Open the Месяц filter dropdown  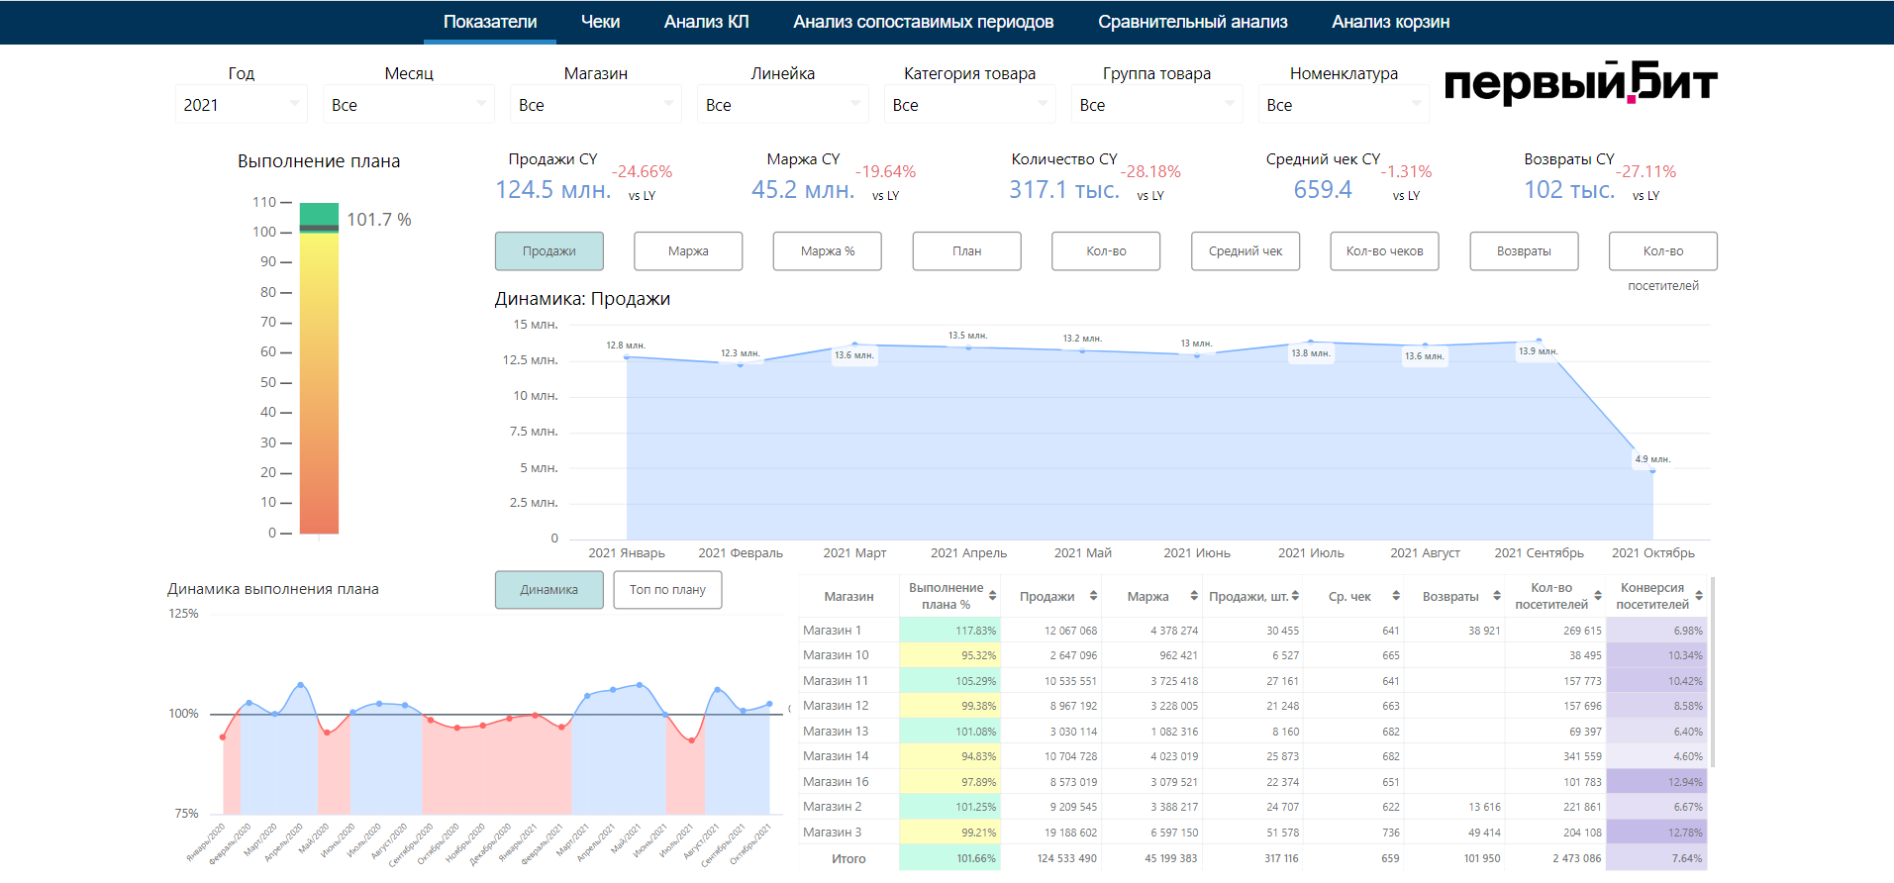pyautogui.click(x=408, y=104)
